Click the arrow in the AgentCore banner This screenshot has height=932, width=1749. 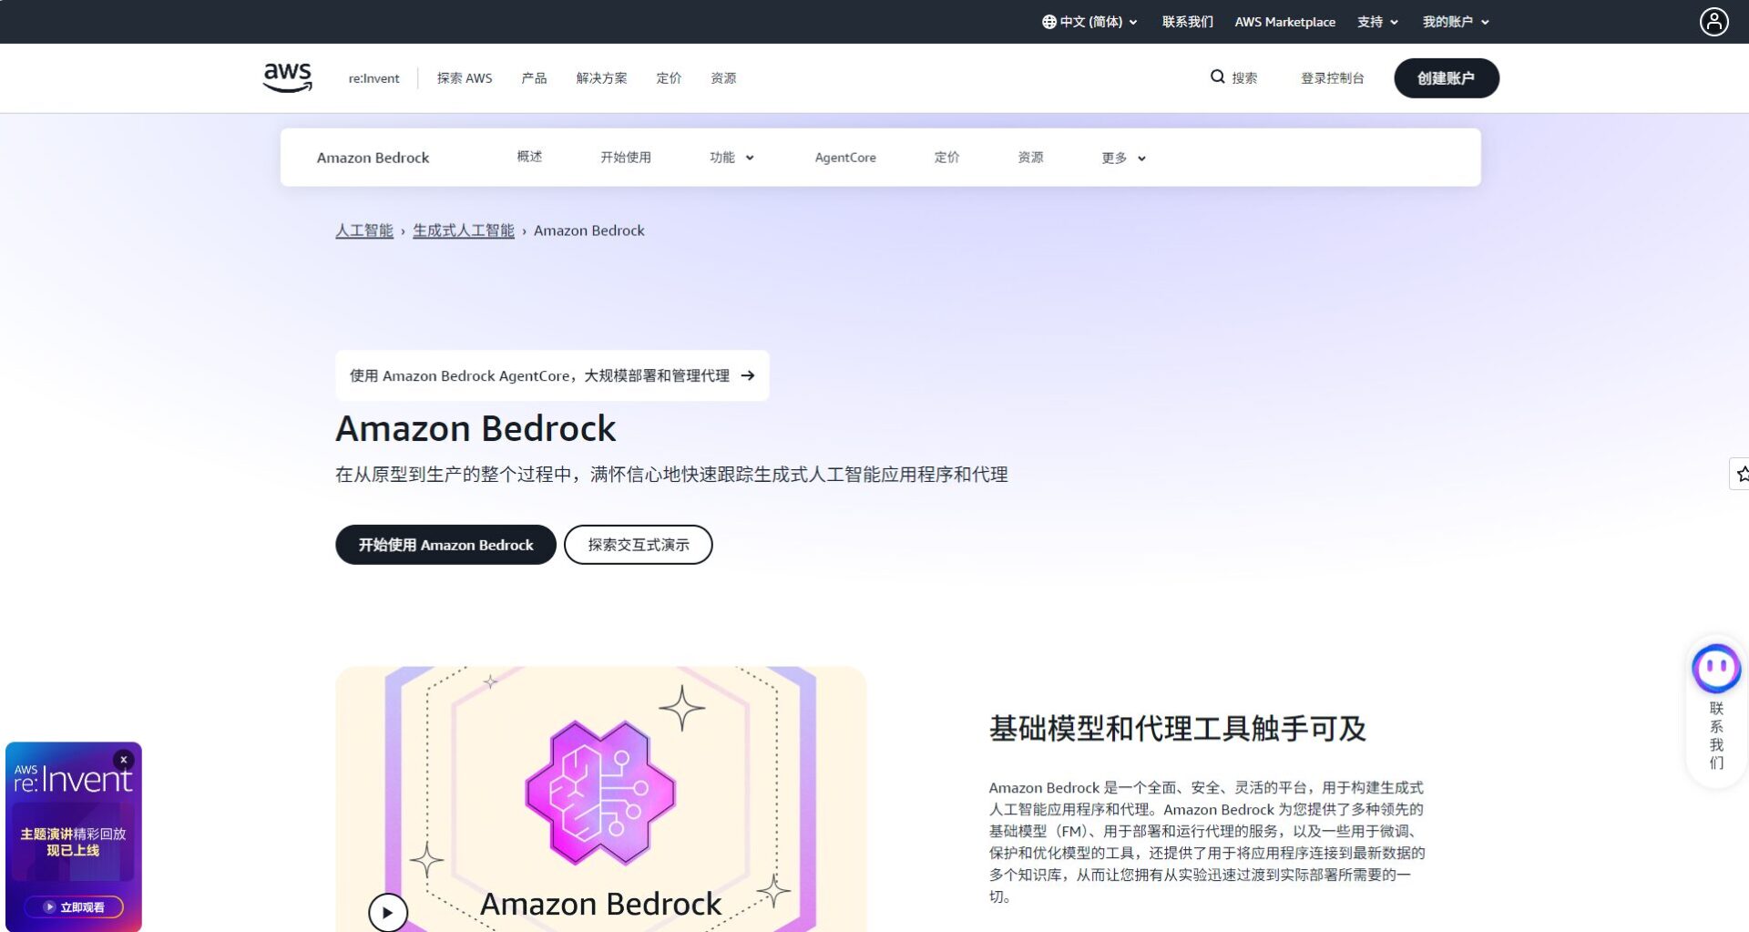tap(747, 375)
